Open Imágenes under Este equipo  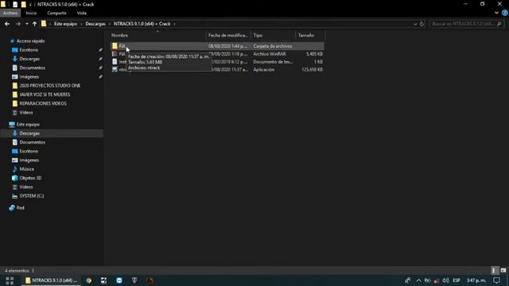(29, 160)
